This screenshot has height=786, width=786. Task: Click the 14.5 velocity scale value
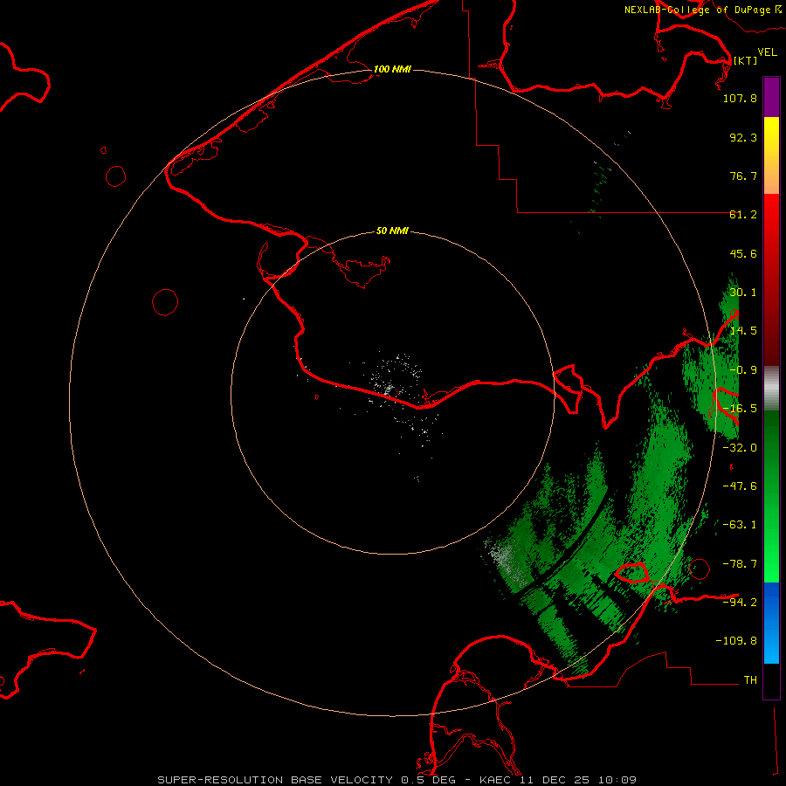click(743, 331)
